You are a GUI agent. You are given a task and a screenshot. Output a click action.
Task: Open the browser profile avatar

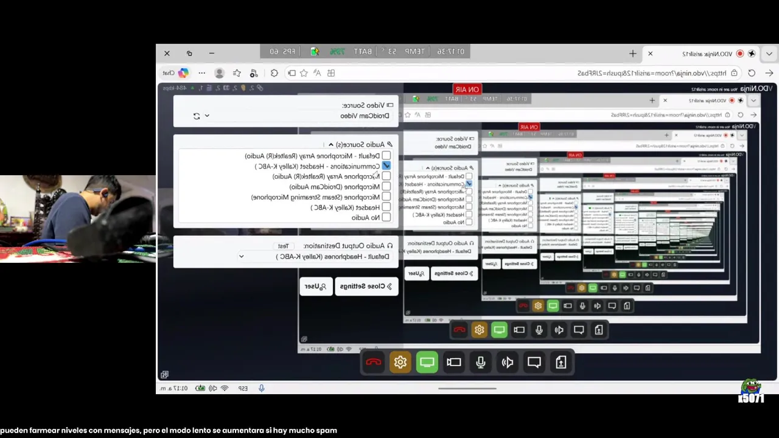point(219,73)
